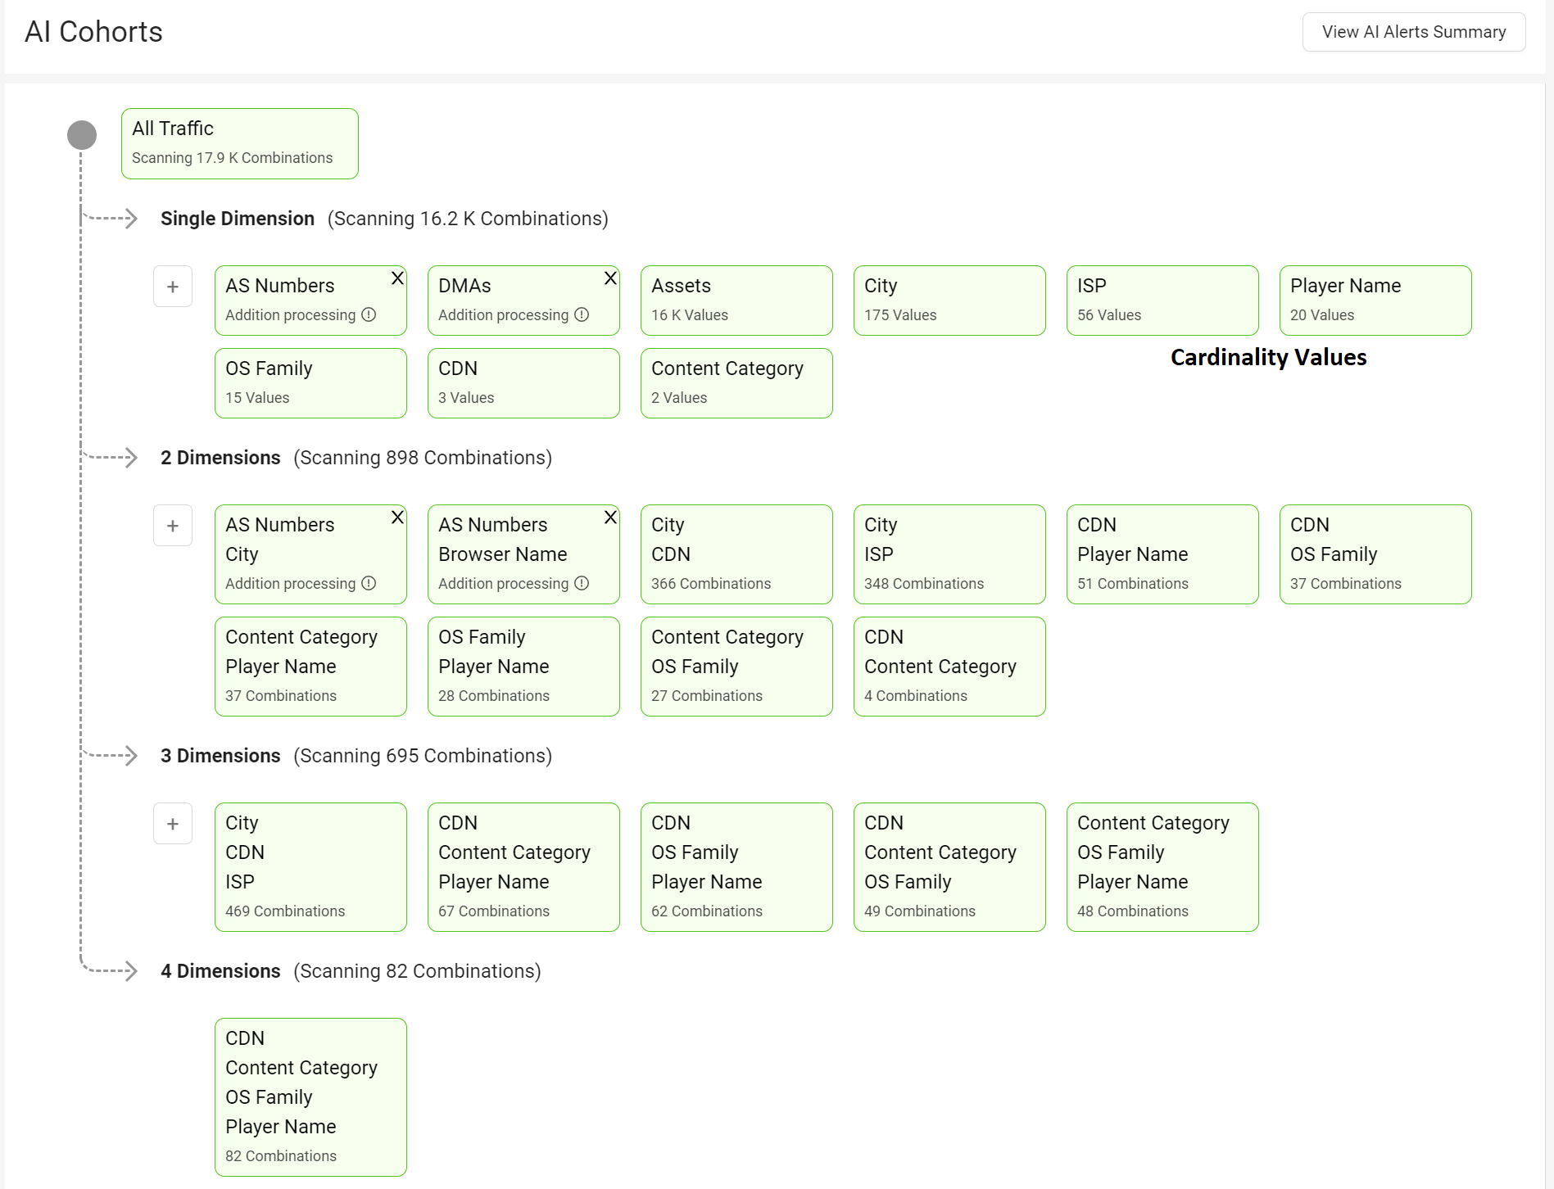
Task: Click the 3 Dimensions arrow expander
Action: click(x=129, y=756)
